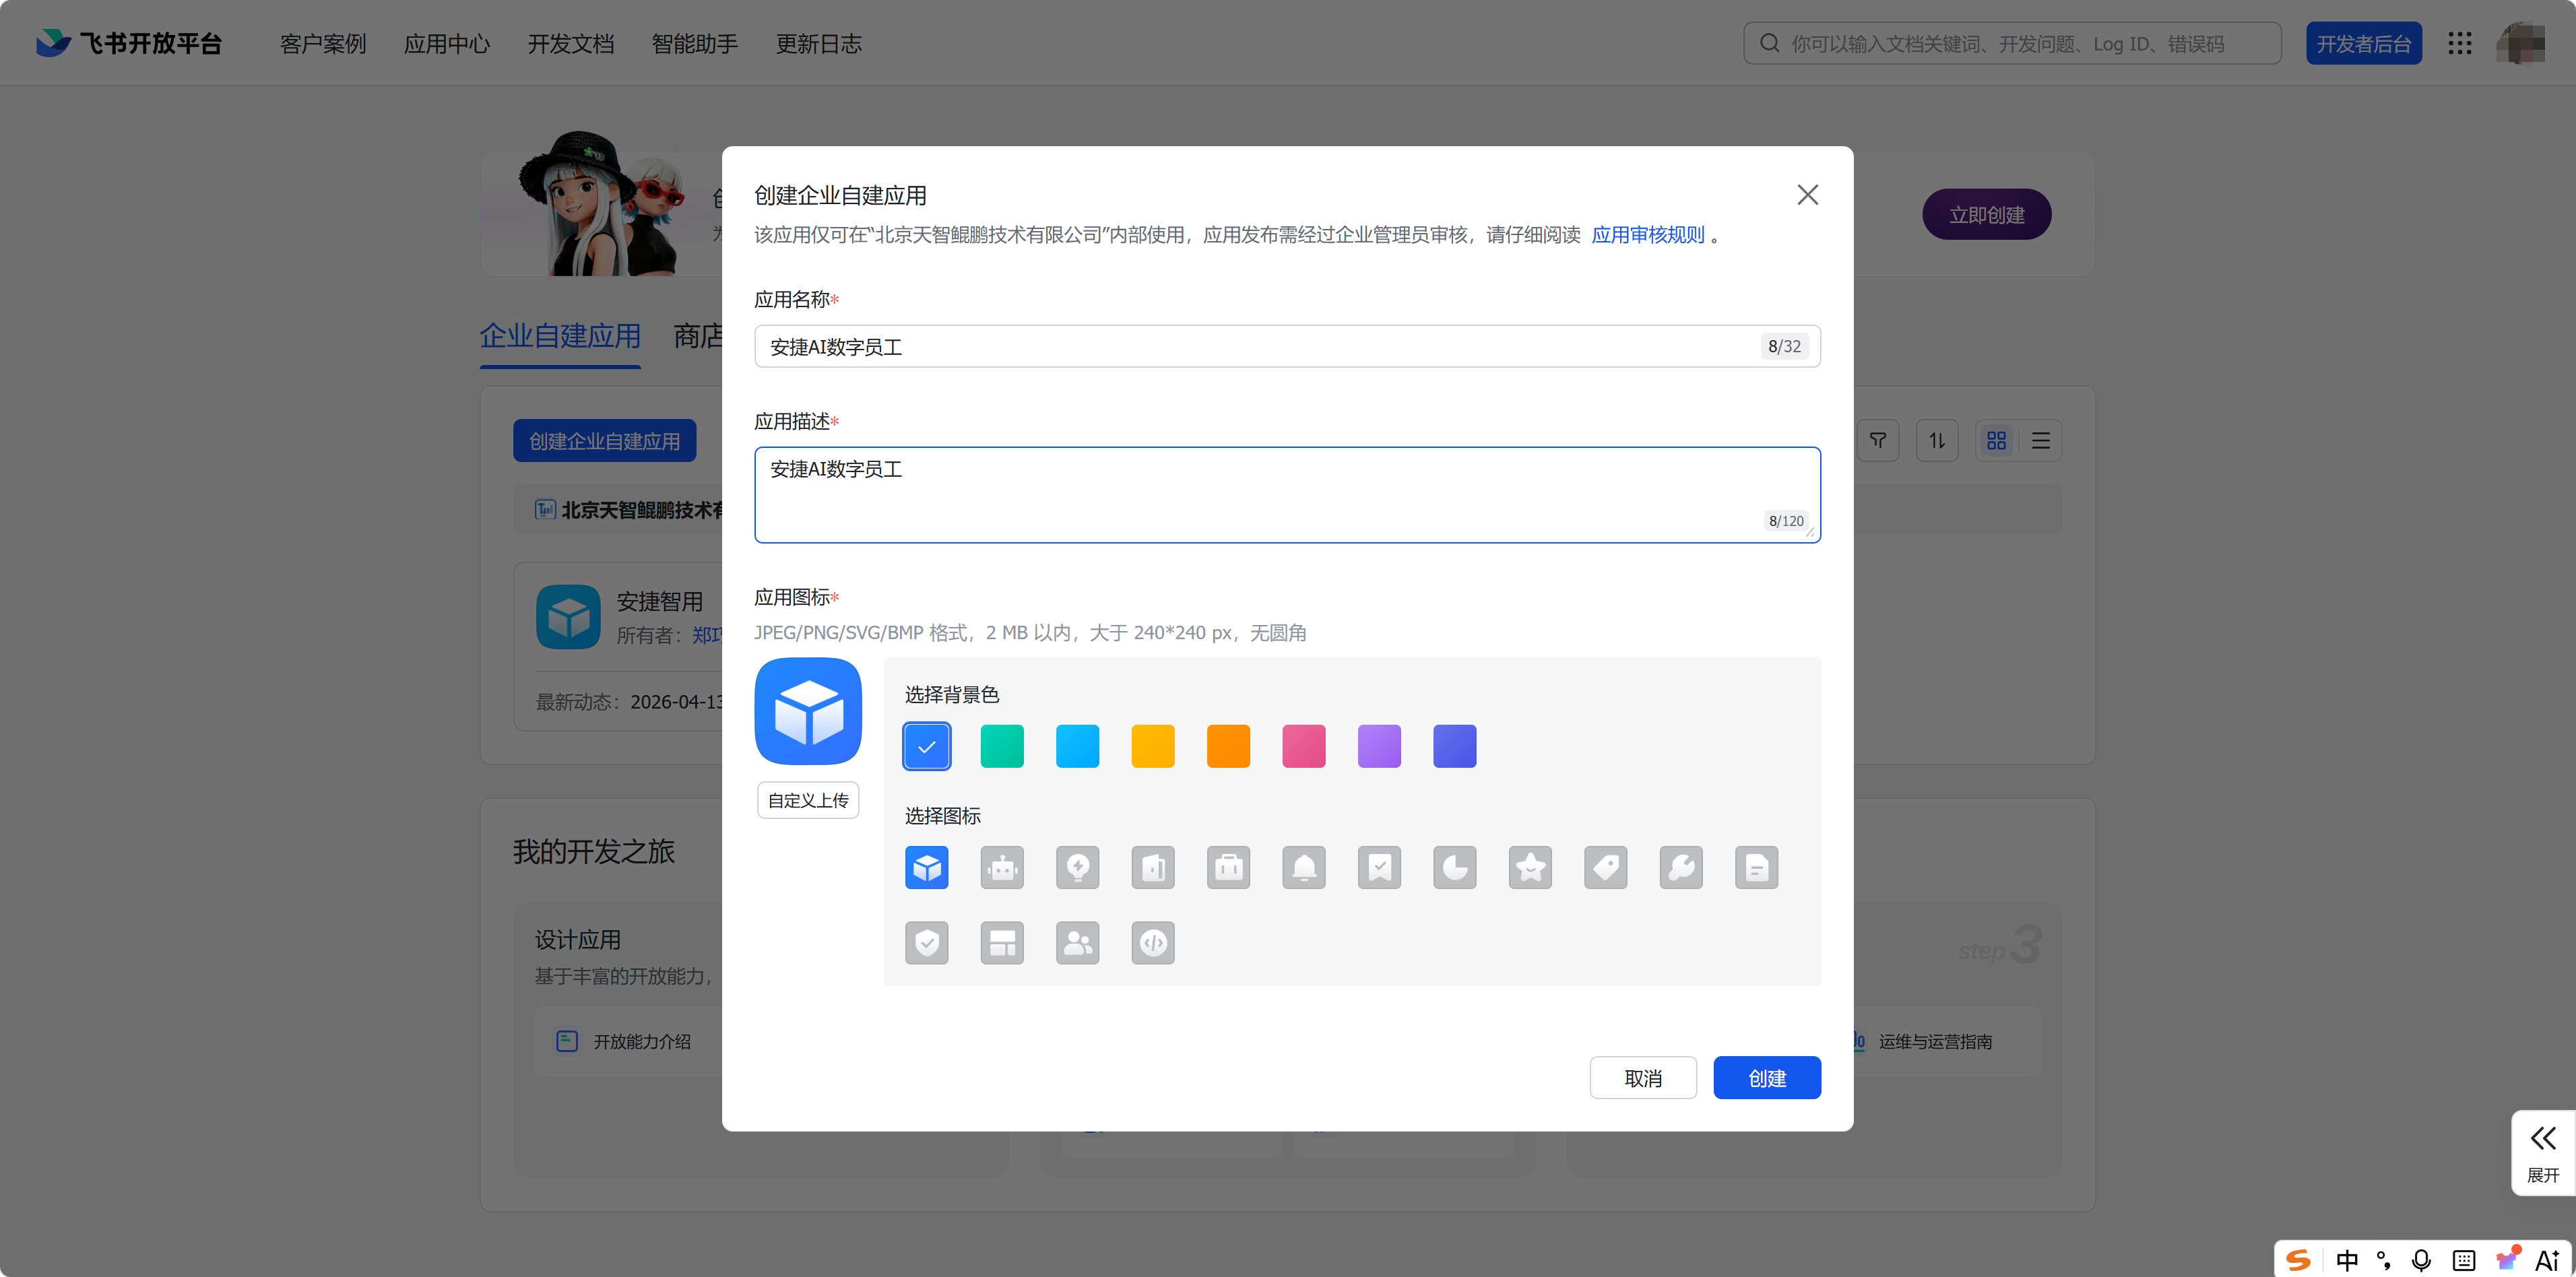2576x1277 pixels.
Task: Select the blue background color swatch
Action: (926, 746)
